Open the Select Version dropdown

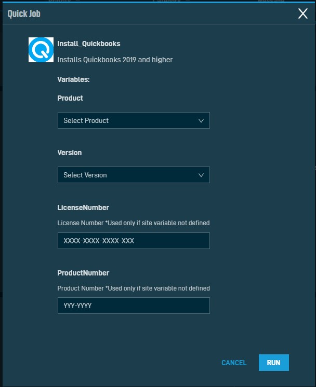(134, 175)
